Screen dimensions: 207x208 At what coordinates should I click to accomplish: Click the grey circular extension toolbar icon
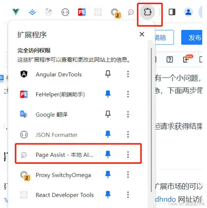[48, 12]
